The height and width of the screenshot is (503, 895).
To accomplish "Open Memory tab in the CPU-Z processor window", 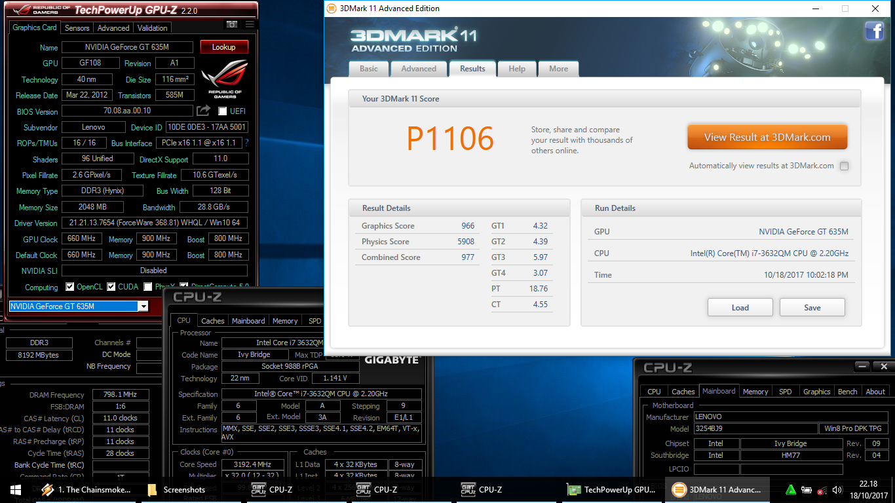I will (x=285, y=321).
